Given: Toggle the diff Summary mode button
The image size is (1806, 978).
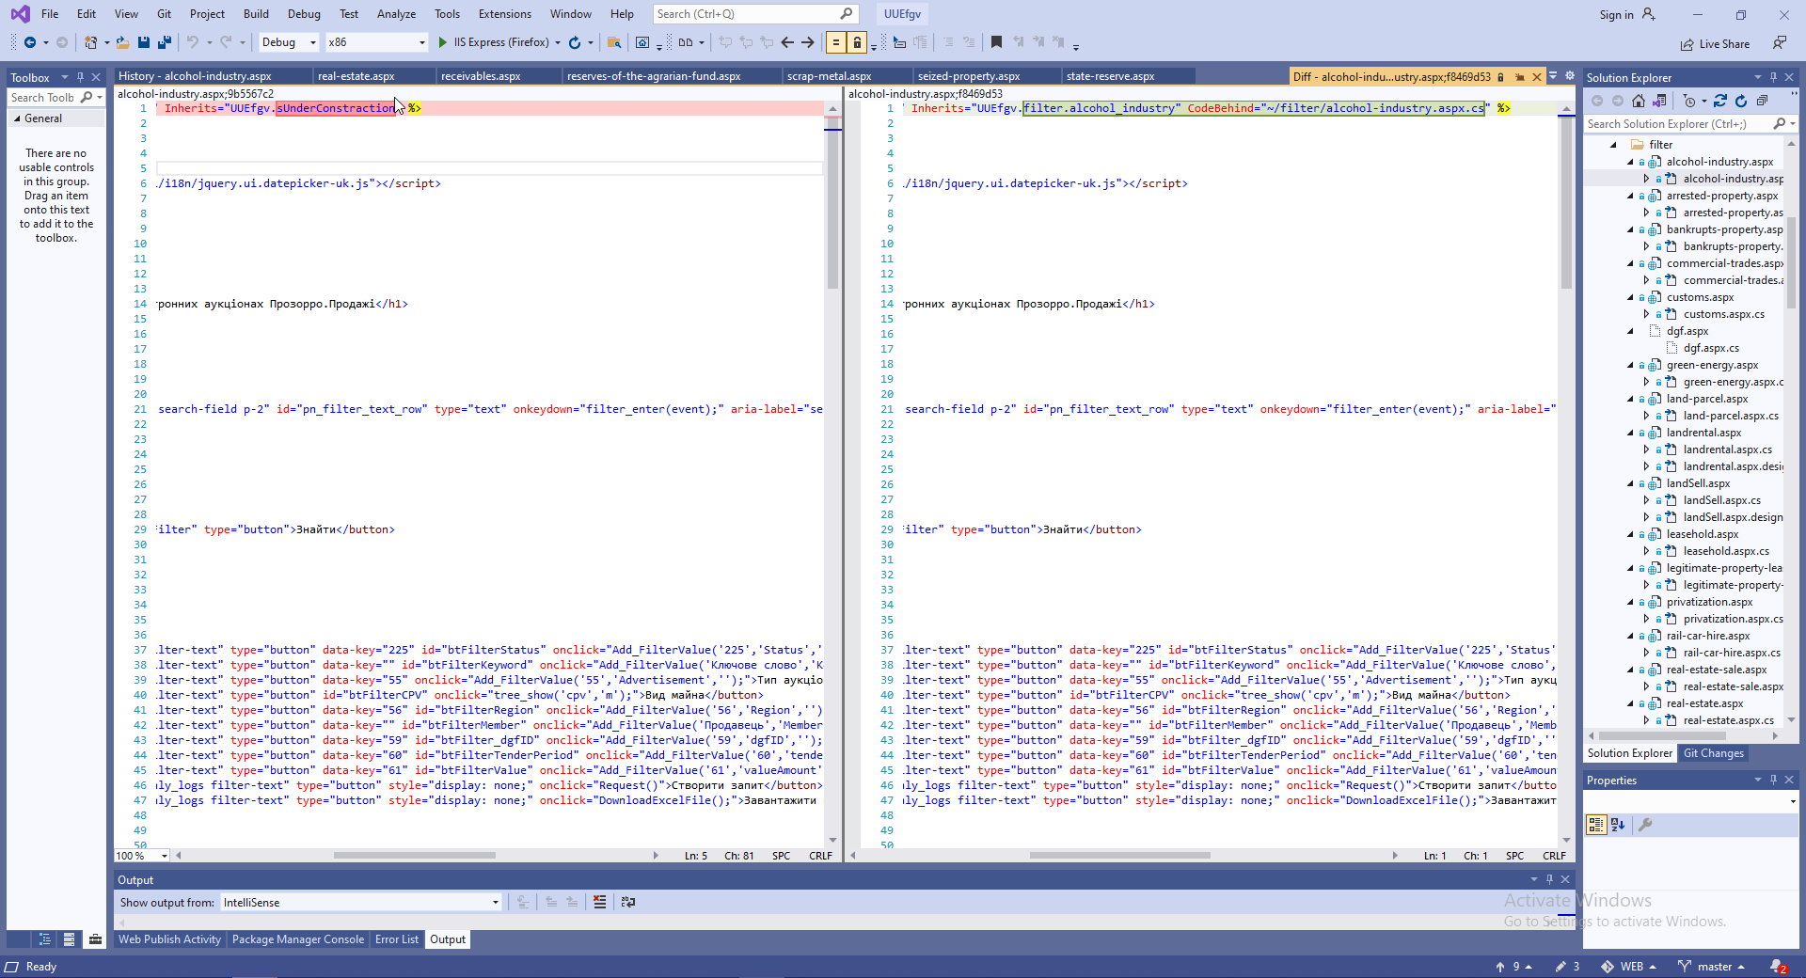Looking at the screenshot, I should 835,42.
